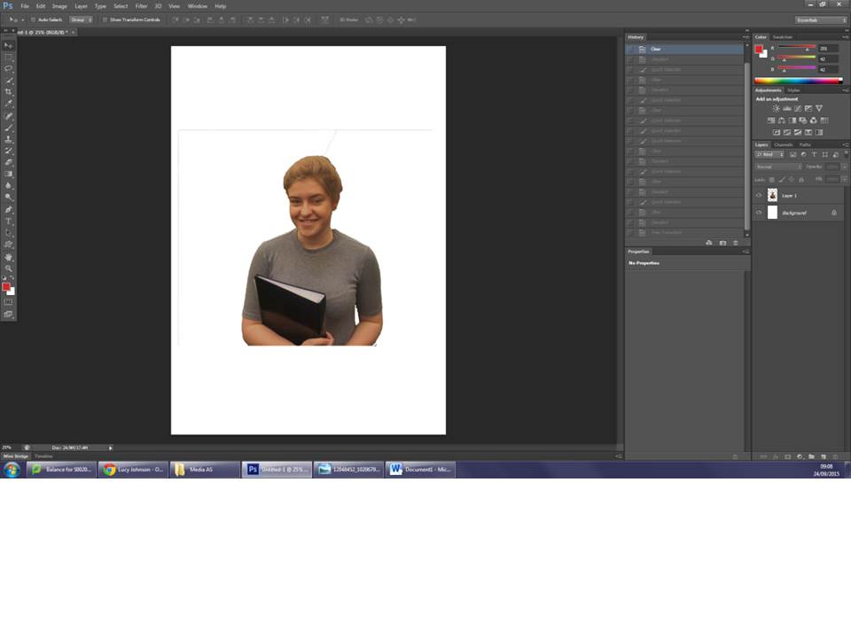
Task: Switch to the Channels tab
Action: tap(783, 144)
